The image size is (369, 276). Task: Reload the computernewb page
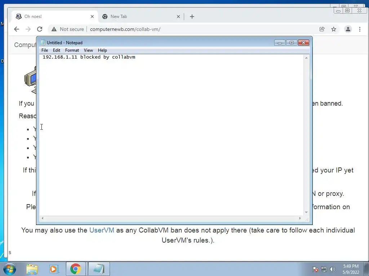[x=40, y=29]
